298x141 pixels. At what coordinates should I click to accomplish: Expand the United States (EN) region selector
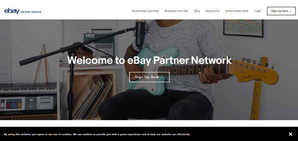(x=237, y=11)
